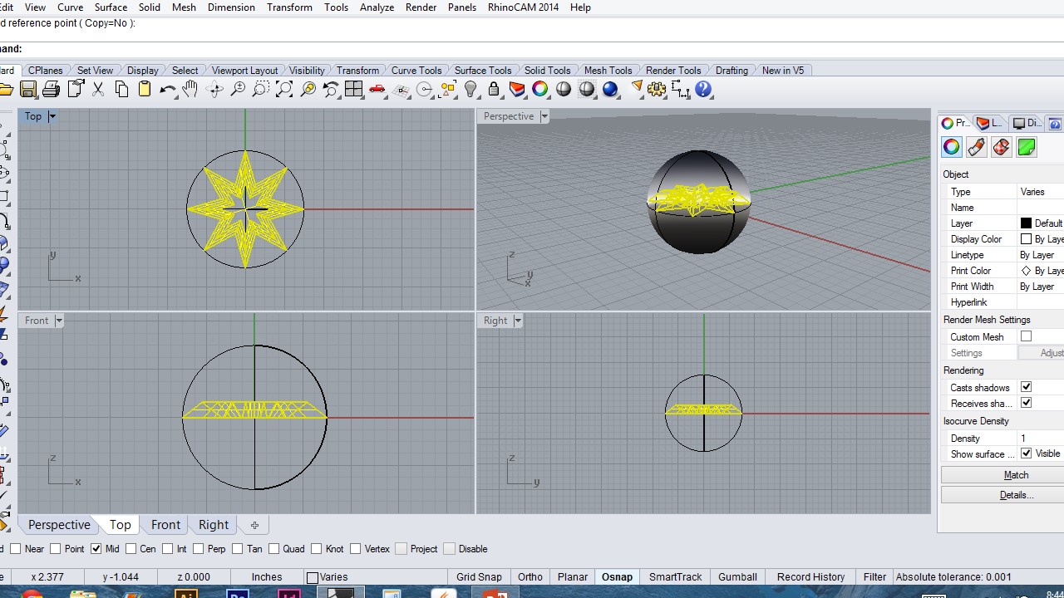
Task: Click the Match button
Action: [x=1016, y=475]
